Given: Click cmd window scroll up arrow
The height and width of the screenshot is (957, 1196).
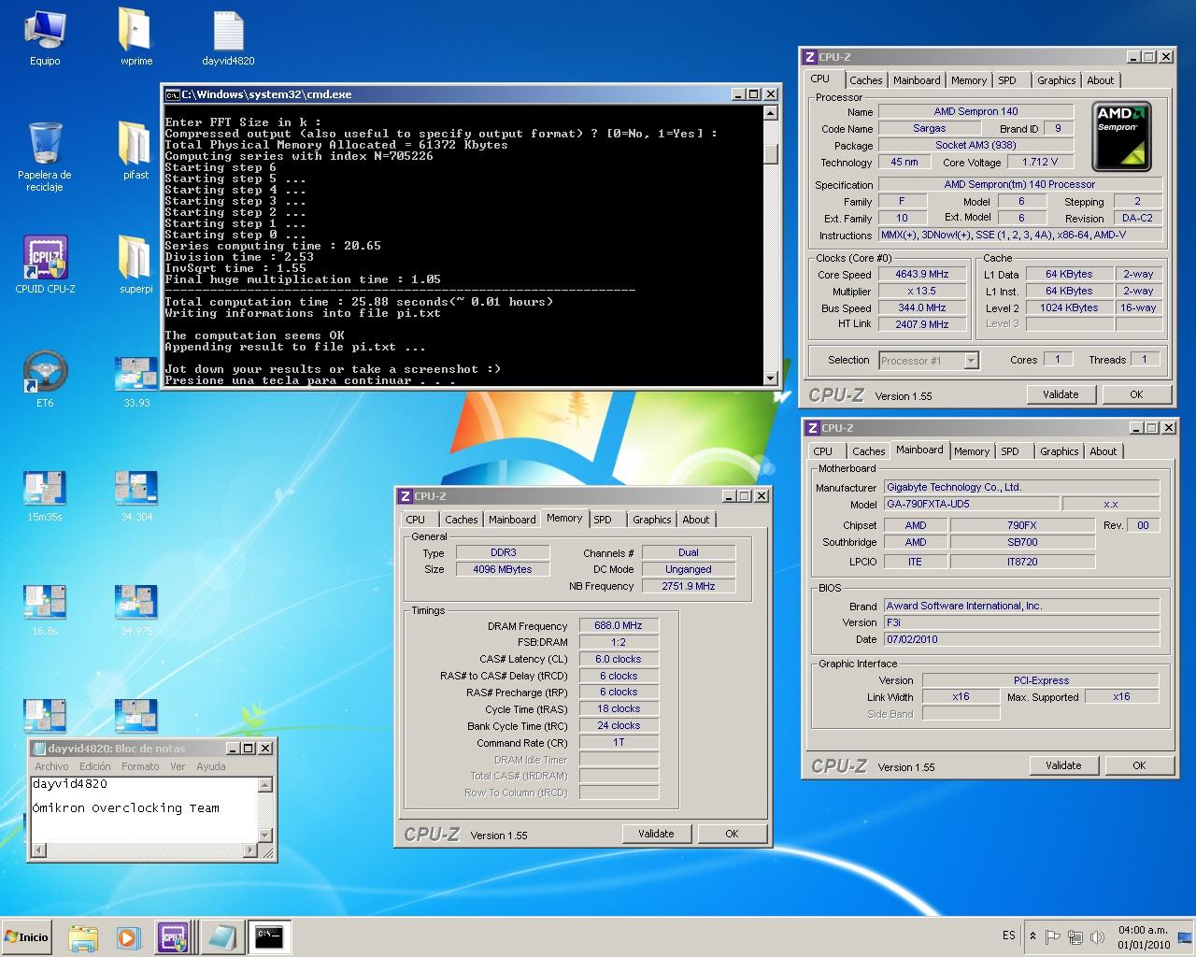Looking at the screenshot, I should [771, 113].
